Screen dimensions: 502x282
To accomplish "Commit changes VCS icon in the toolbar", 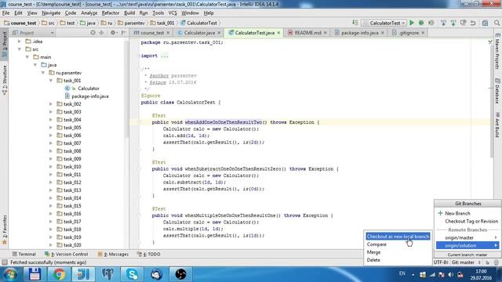I will click(453, 23).
